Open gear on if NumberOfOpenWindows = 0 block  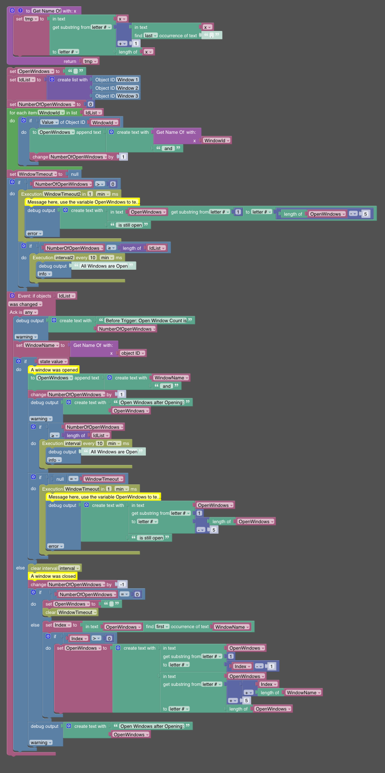point(33,592)
